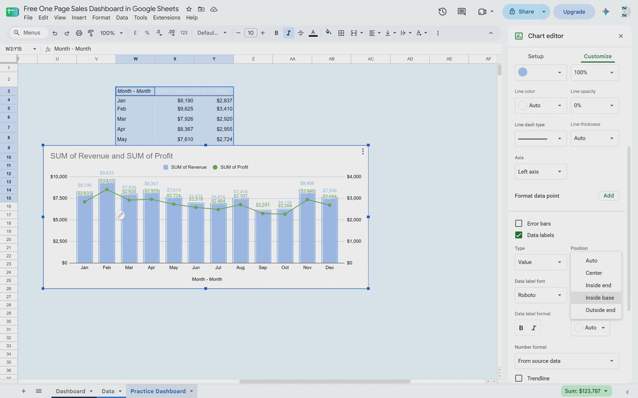The height and width of the screenshot is (398, 638).
Task: Click the pencil edit icon on chart
Action: 120,215
